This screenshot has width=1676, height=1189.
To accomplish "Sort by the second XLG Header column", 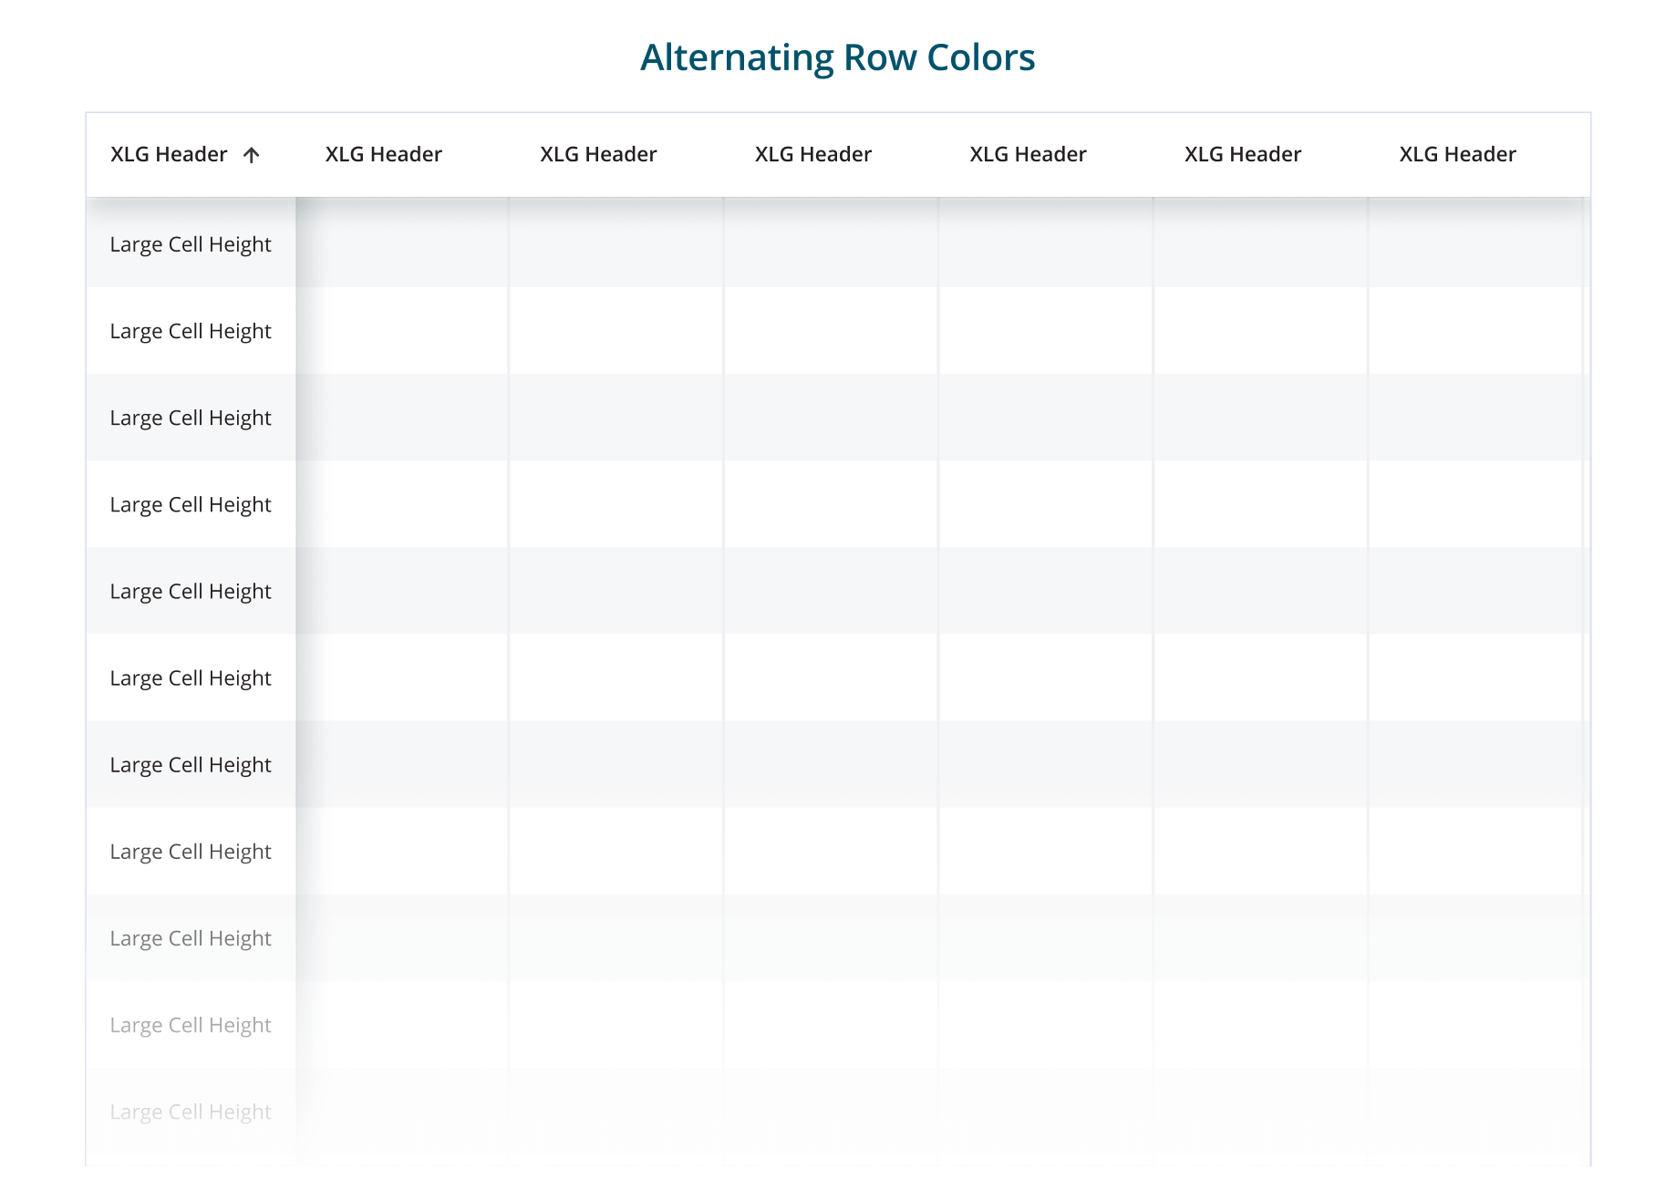I will pos(383,155).
